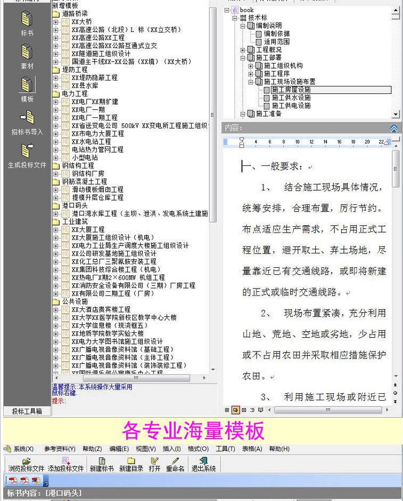Expand the XX隧道施工组织设计 node

point(56,54)
